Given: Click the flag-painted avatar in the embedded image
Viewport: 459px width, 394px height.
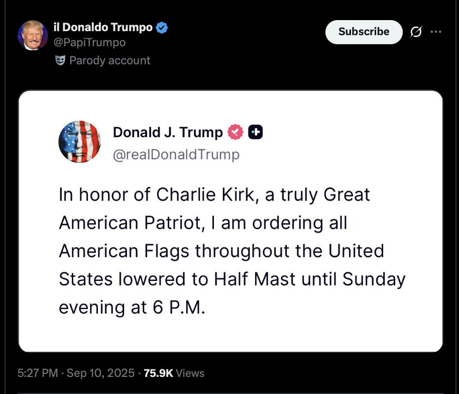Looking at the screenshot, I should (x=80, y=141).
